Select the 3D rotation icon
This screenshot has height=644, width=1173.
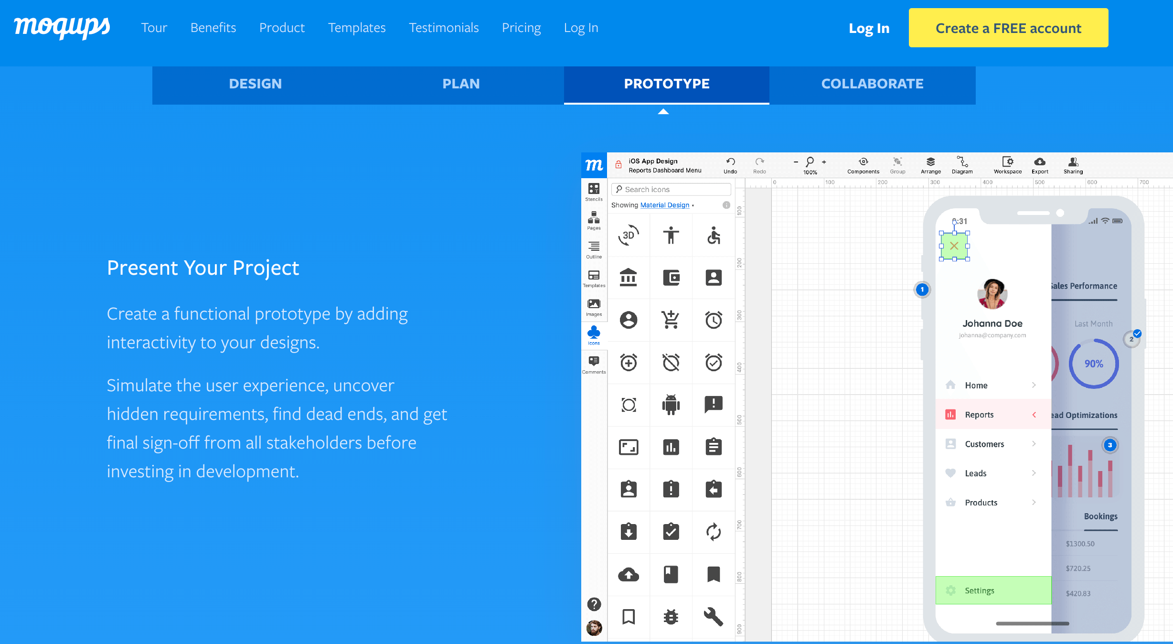629,235
